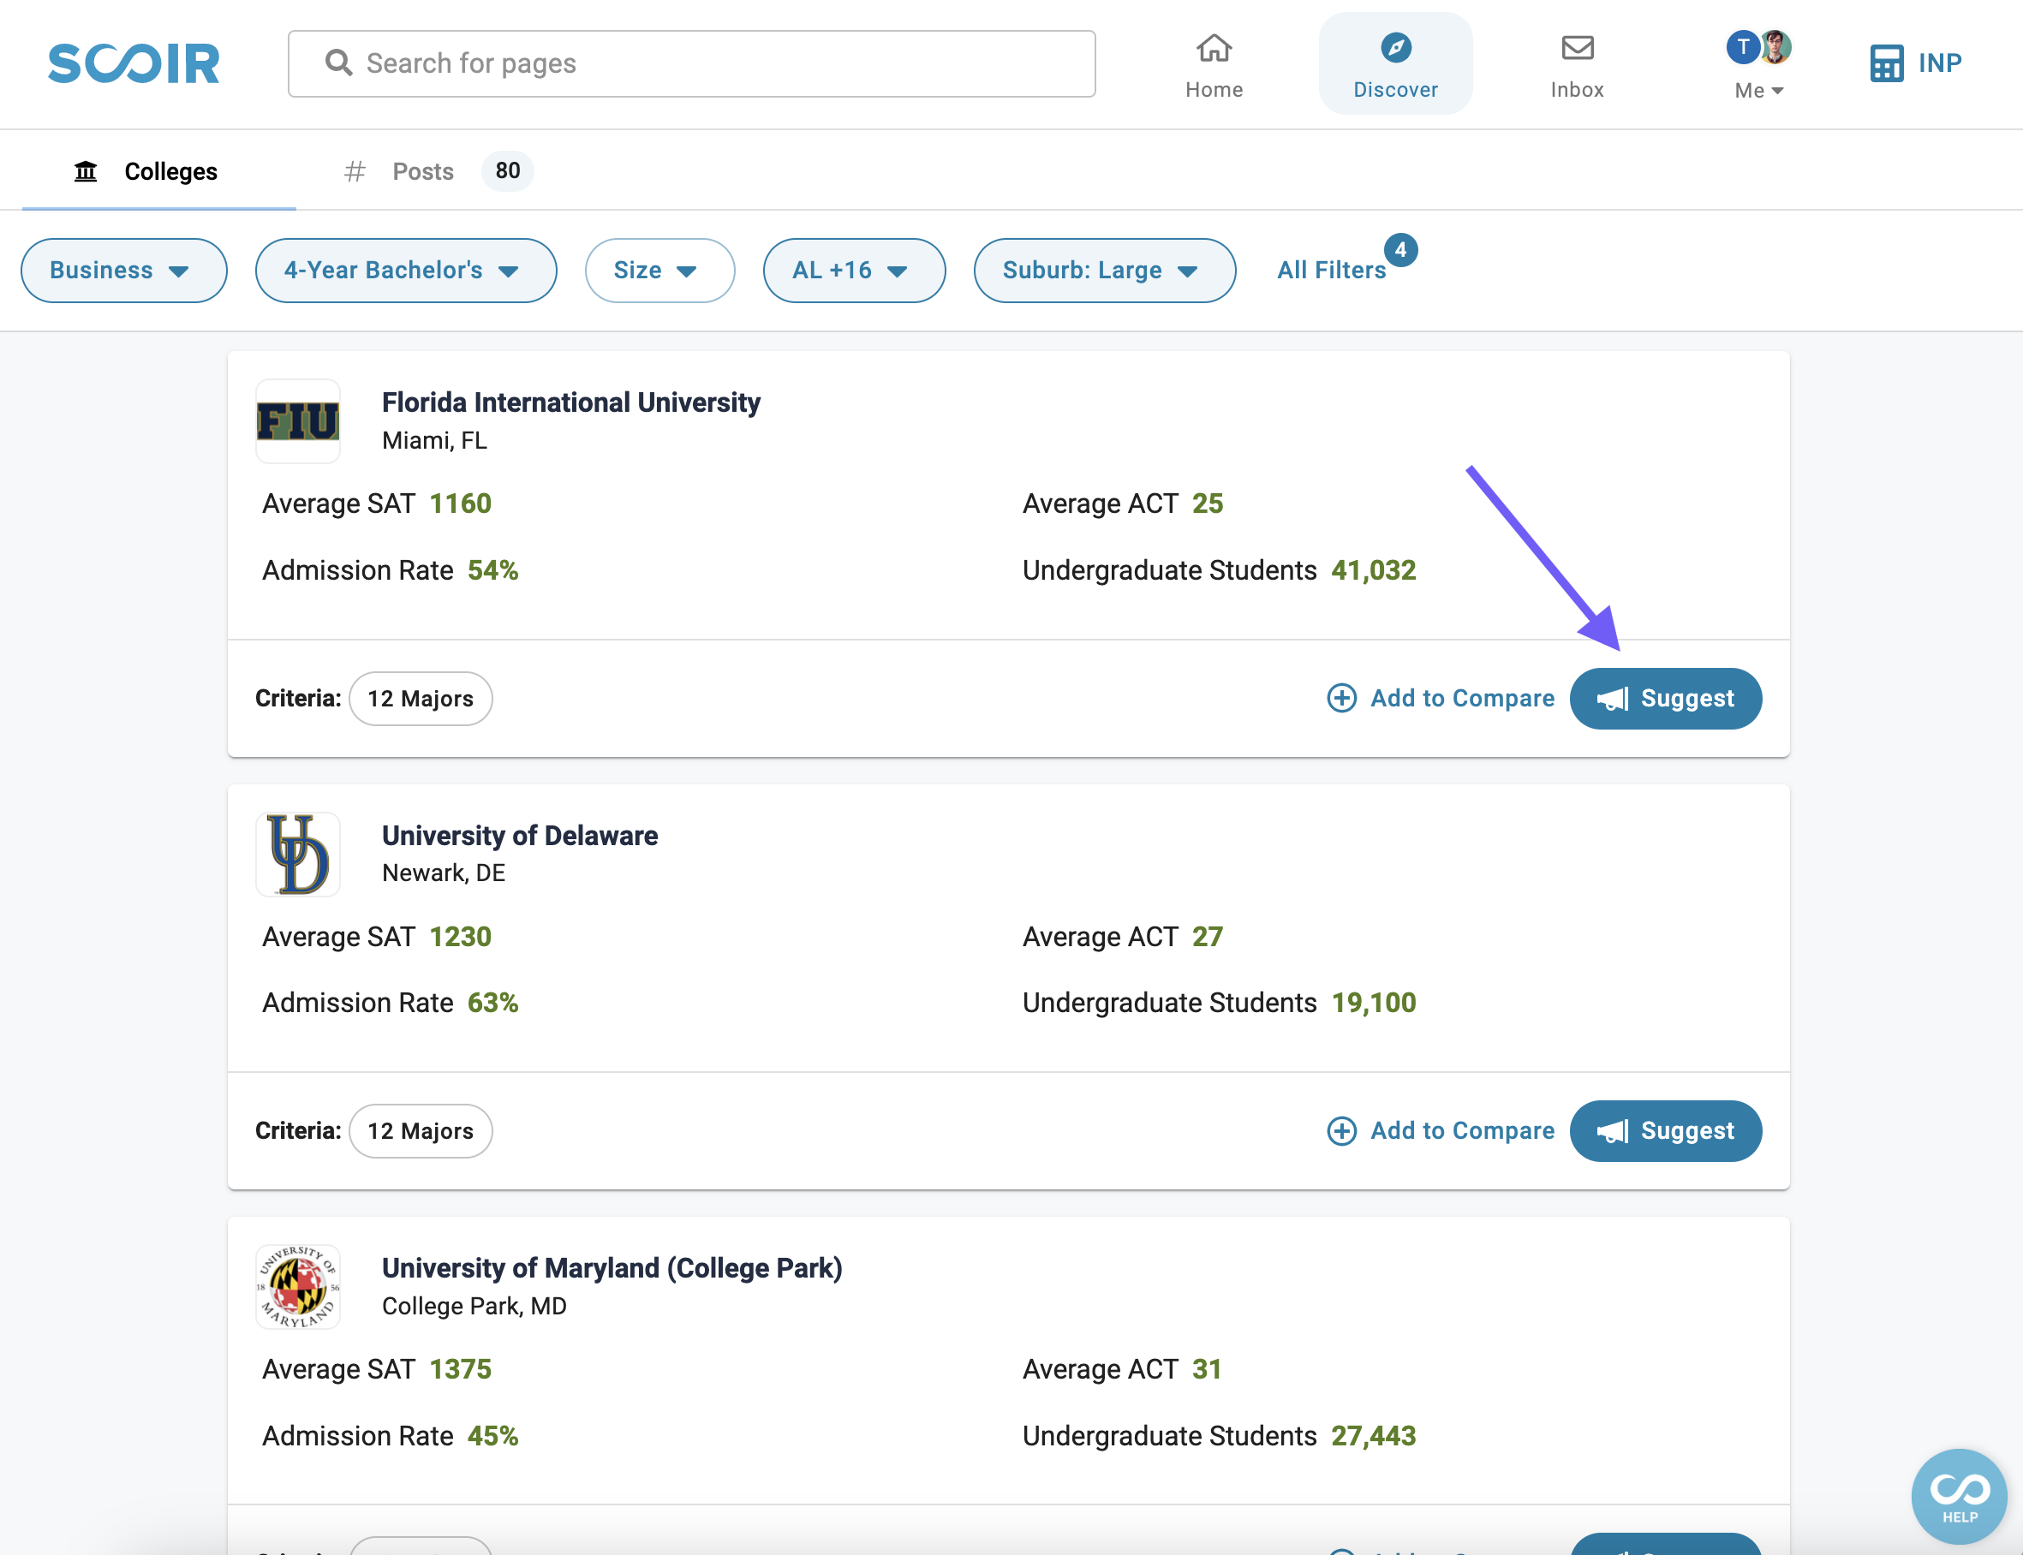Open the Help chat bubble

pyautogui.click(x=1959, y=1496)
